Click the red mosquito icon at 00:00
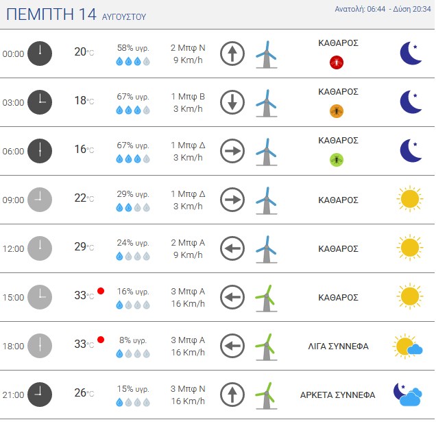This screenshot has width=436, height=422. coord(337,62)
